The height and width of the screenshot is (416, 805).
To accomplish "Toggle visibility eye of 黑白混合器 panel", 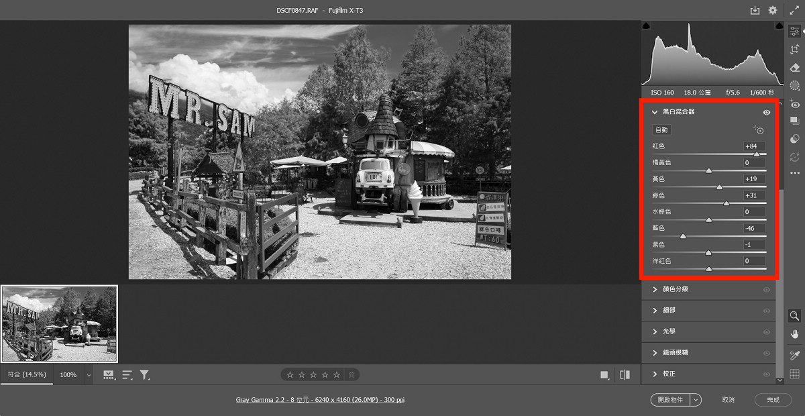I will [x=767, y=113].
